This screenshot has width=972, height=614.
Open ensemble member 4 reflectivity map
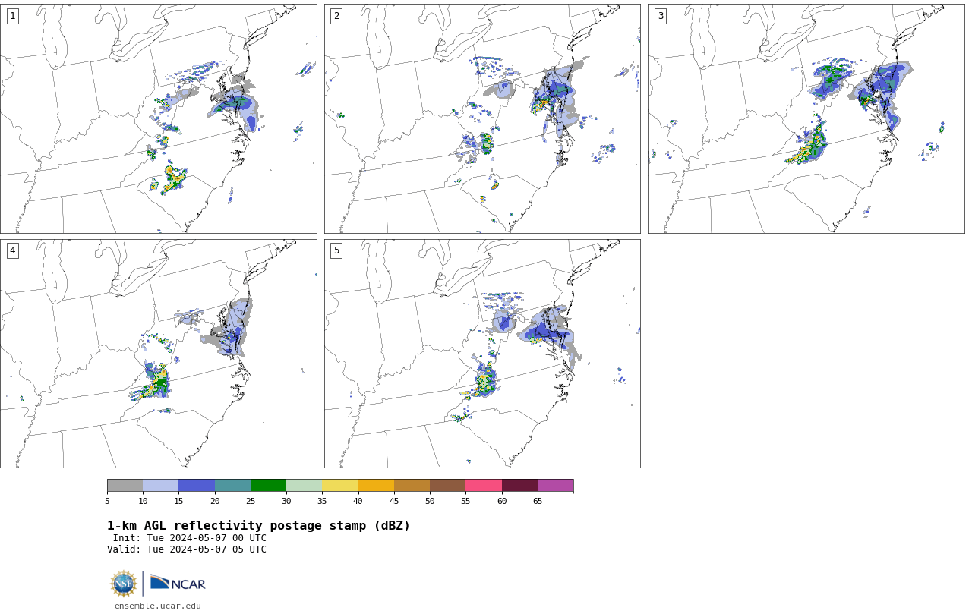tap(159, 354)
